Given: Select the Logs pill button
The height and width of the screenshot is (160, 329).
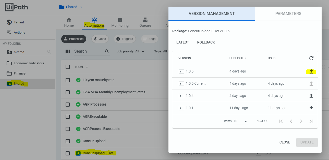Looking at the screenshot, I should [150, 39].
